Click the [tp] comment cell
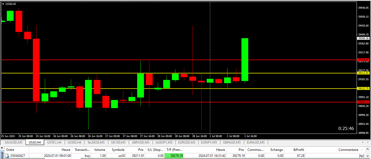 tap(361, 156)
